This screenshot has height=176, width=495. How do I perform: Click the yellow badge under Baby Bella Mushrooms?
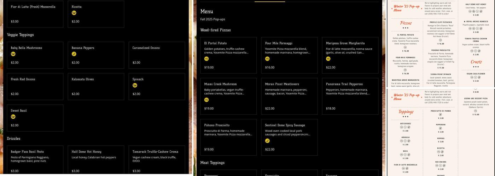13,54
